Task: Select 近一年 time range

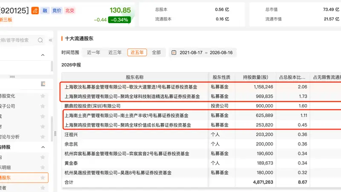Action: 93,52
